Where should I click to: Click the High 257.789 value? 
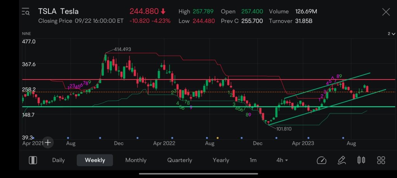pyautogui.click(x=203, y=12)
